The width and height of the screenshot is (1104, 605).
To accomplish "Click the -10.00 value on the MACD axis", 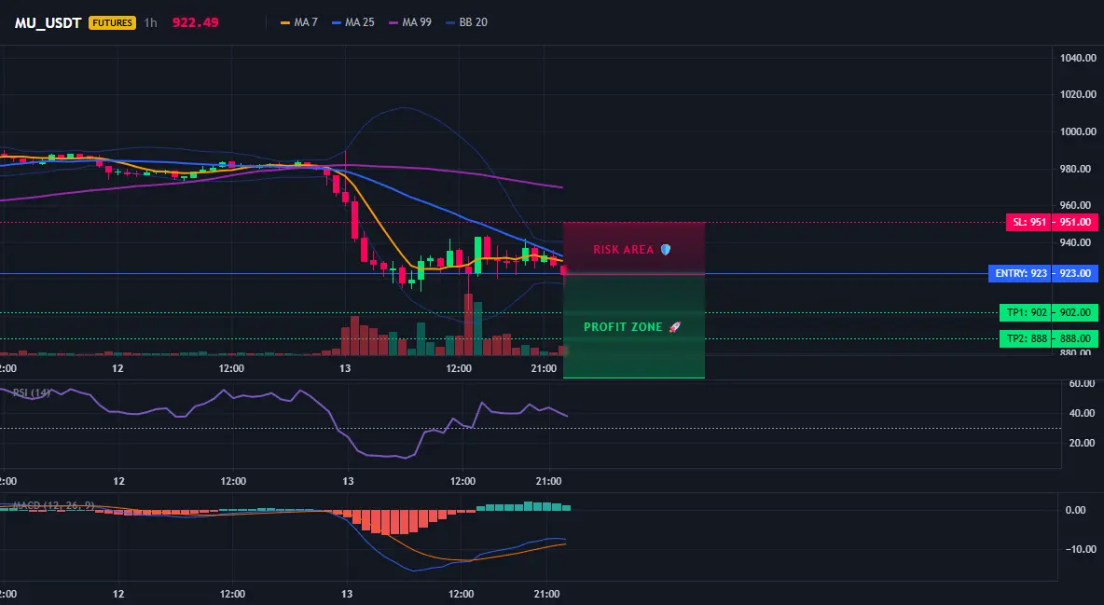I will pyautogui.click(x=1080, y=549).
